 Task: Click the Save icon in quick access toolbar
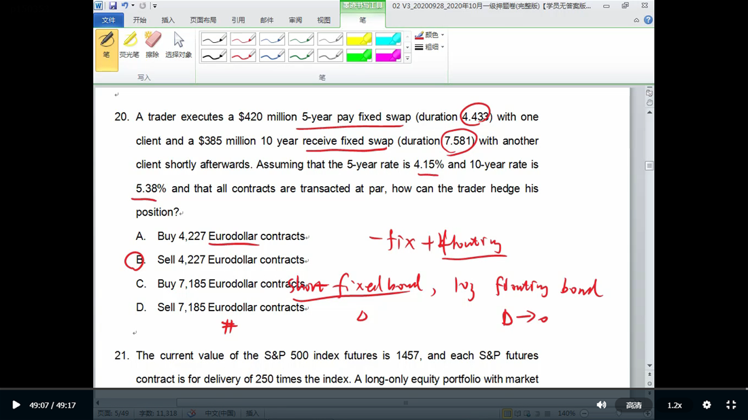tap(113, 5)
